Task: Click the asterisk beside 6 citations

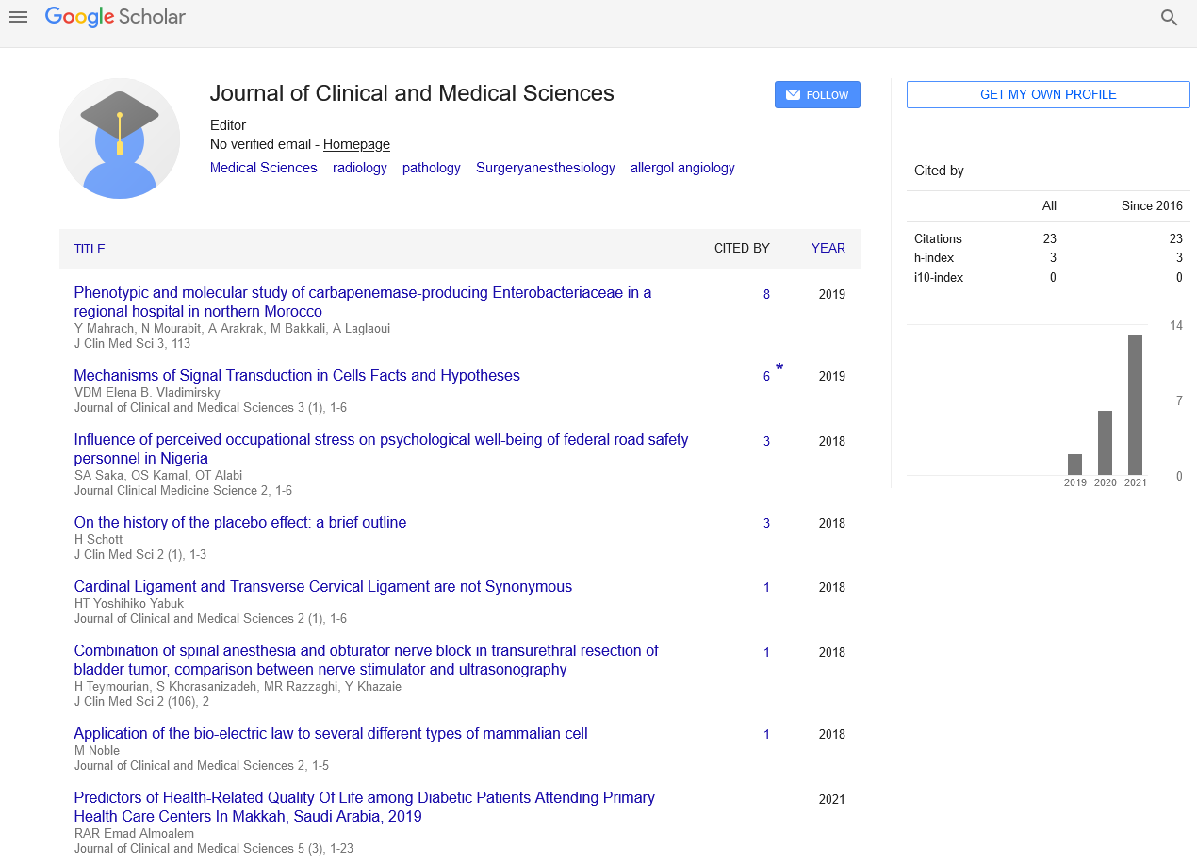Action: (x=779, y=367)
